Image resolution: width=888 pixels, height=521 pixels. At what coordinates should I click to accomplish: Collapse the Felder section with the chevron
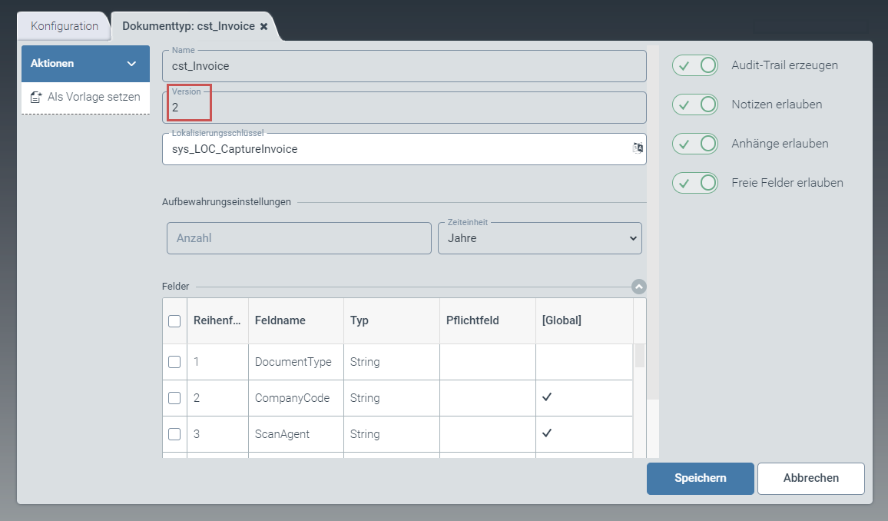[x=638, y=287]
